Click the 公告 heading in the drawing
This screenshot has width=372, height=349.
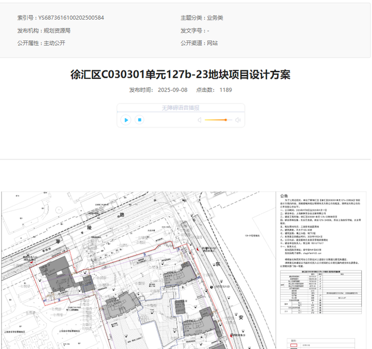284,196
